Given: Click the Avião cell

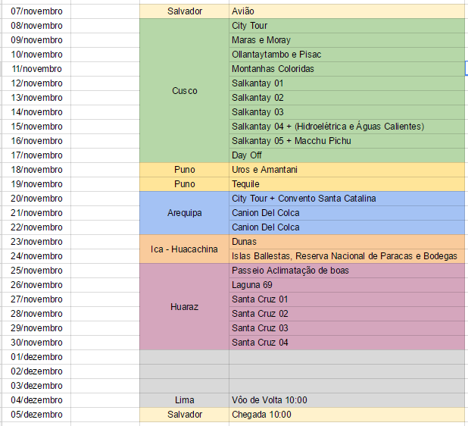Looking at the screenshot, I should coord(346,11).
